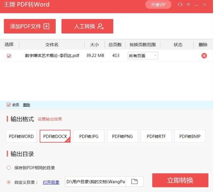Click the 删除 link beside 全选
This screenshot has height=192, width=214.
[x=26, y=105]
